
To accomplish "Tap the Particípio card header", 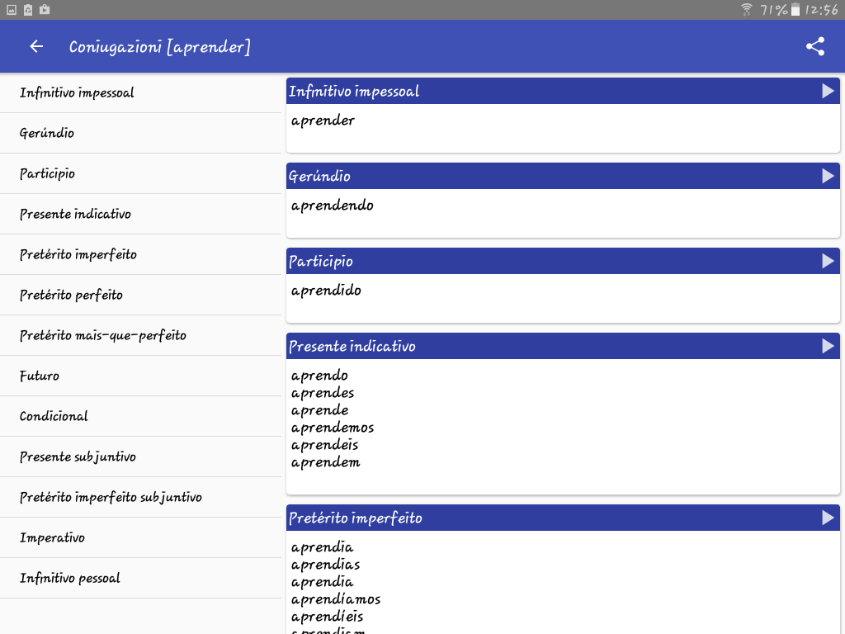I will click(x=563, y=262).
